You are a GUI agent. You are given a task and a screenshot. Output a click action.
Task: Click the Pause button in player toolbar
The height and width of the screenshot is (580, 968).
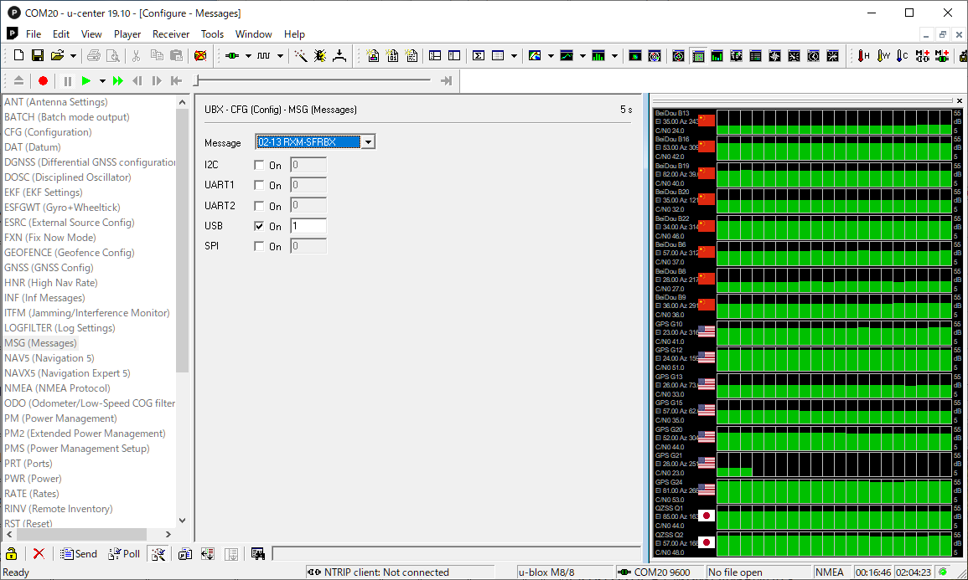point(67,80)
